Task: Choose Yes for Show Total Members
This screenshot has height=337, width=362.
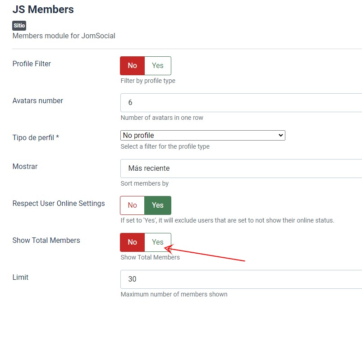Action: click(158, 242)
